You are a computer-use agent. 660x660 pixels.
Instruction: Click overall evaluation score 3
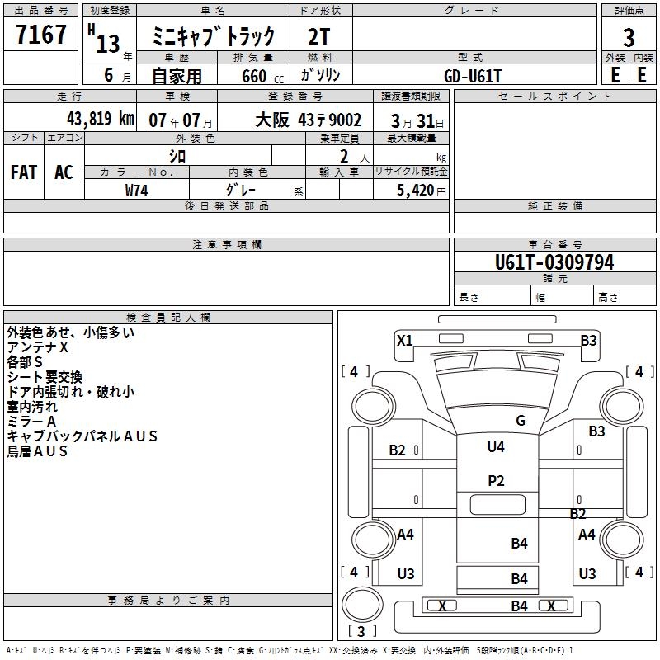pos(629,37)
